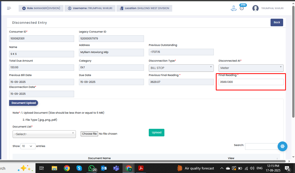Click the OneDrive cloud tray icon
Screen dimensions: 295x173
coord(228,168)
